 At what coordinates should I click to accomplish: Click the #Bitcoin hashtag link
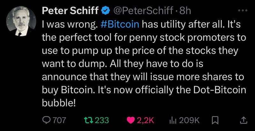(x=120, y=24)
